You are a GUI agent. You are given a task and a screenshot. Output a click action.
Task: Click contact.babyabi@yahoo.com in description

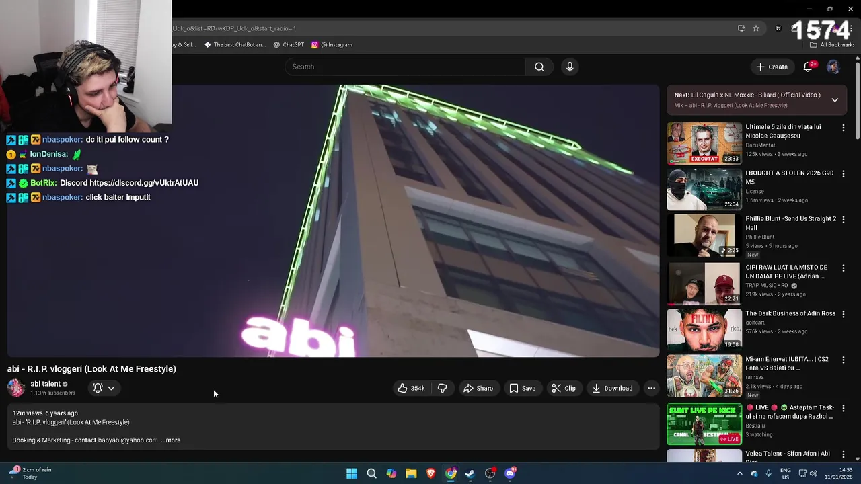point(116,440)
